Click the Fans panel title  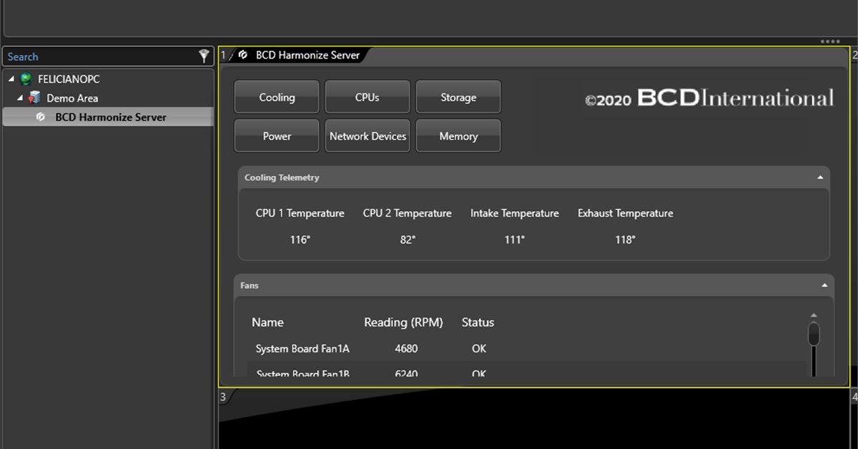coord(250,285)
